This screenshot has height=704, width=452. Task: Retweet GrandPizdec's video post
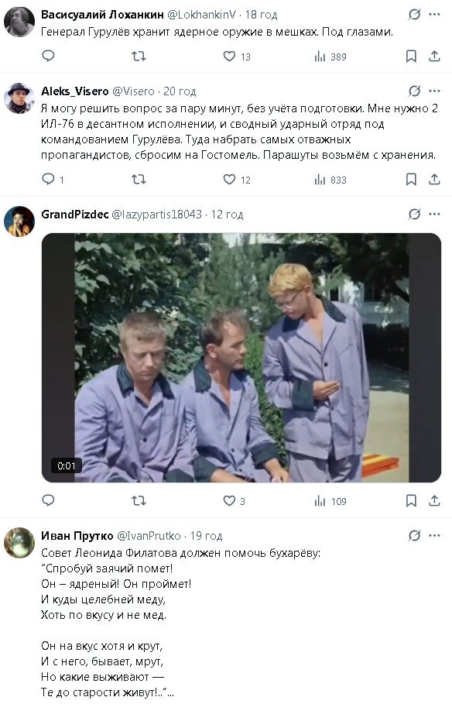pyautogui.click(x=139, y=500)
